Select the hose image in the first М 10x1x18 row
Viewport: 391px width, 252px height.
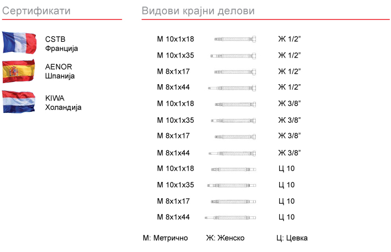235,39
